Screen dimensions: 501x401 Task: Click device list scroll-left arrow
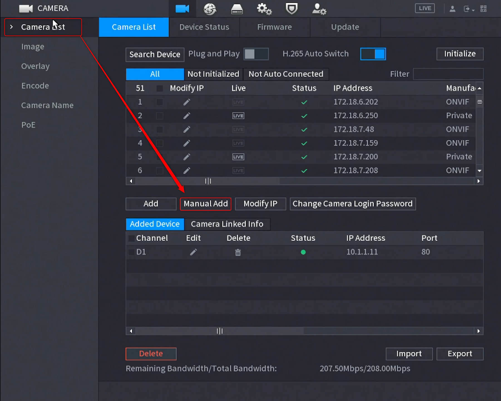coord(131,181)
